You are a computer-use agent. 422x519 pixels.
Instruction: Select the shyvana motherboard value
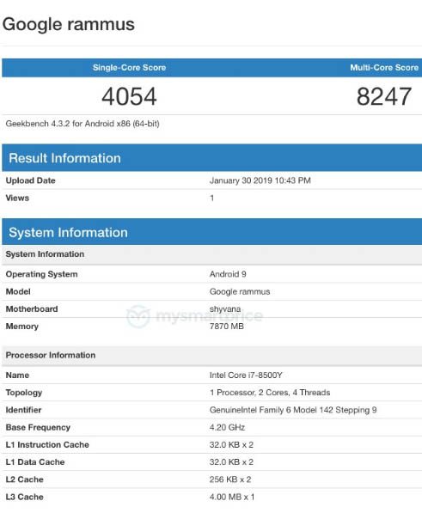225,309
